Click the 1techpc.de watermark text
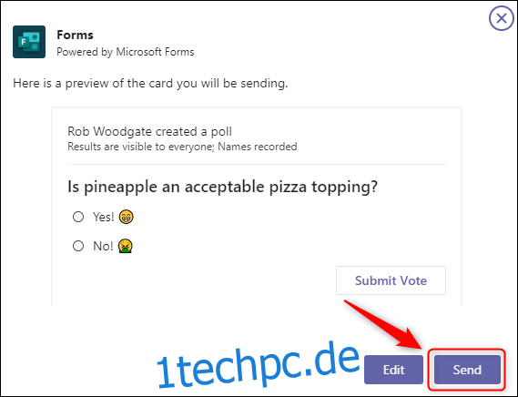Screen dimensions: 518x397 point(258,366)
